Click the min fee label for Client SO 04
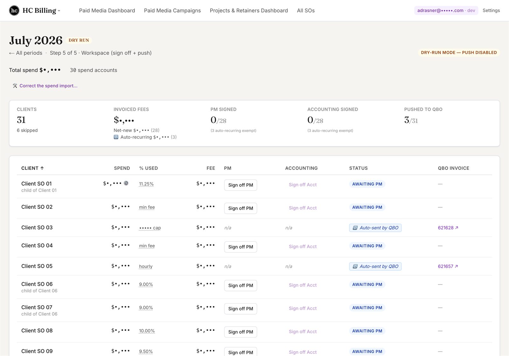 coord(147,246)
